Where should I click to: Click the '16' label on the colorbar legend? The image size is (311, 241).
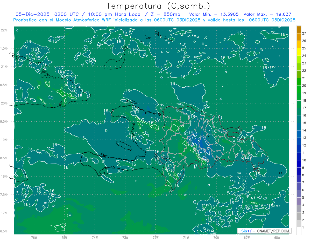304,115
